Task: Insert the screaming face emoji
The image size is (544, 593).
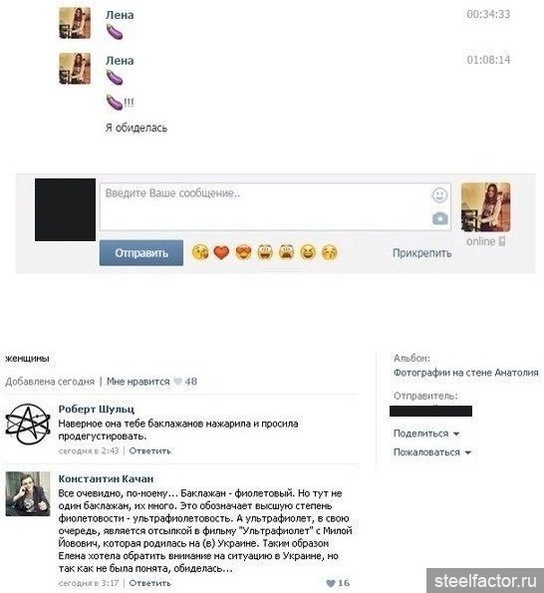Action: [287, 252]
